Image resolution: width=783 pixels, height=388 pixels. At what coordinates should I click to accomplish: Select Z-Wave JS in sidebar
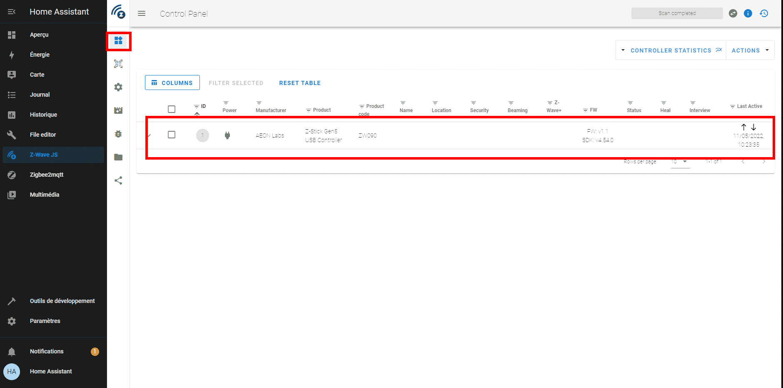click(53, 155)
